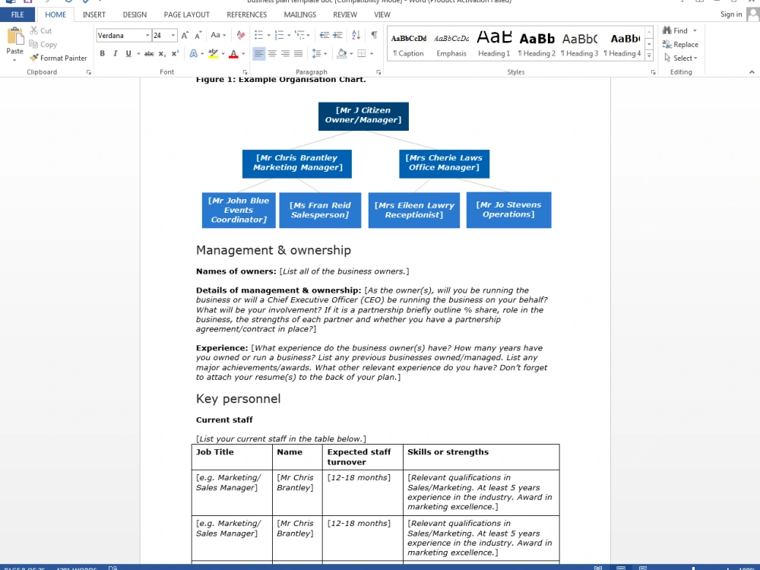Apply the Heading 1 style
Viewport: 760px width, 570px height.
[x=494, y=44]
